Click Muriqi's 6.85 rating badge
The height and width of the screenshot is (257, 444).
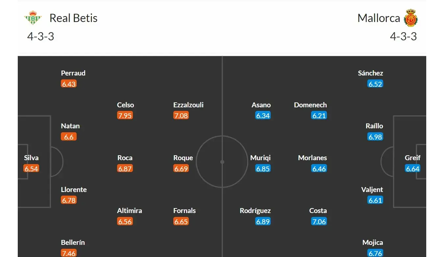(263, 168)
